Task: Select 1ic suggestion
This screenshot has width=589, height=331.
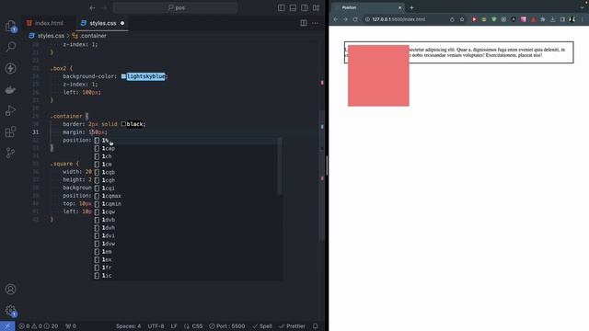Action: coord(188,276)
